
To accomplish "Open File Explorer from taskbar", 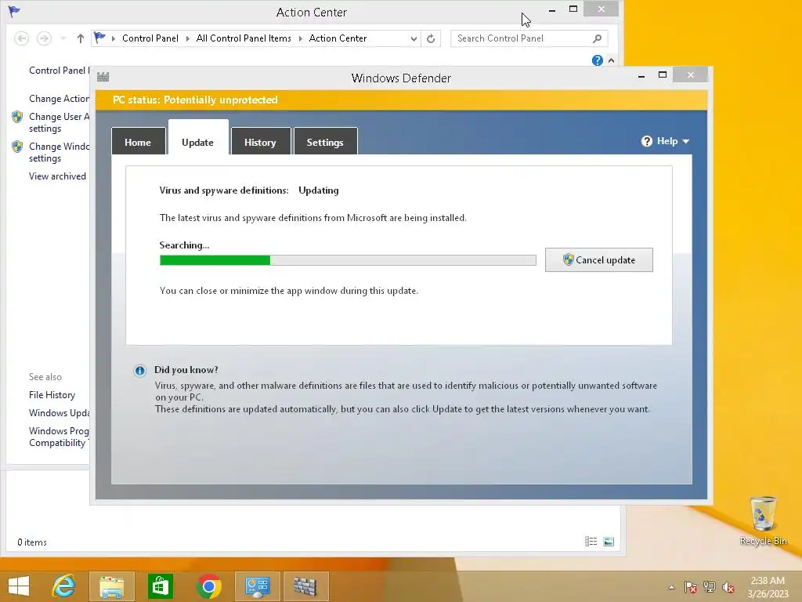I will coord(112,586).
